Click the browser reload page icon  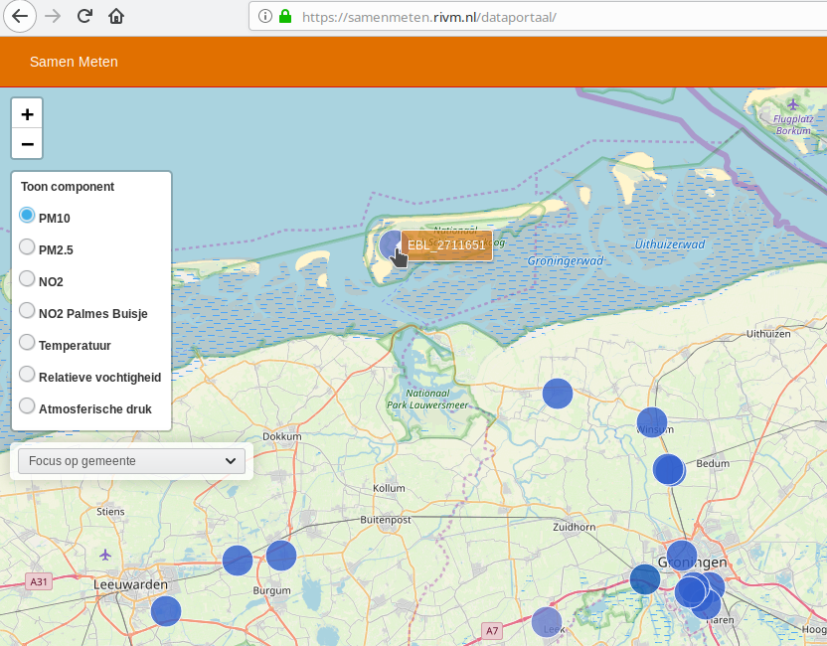(85, 16)
